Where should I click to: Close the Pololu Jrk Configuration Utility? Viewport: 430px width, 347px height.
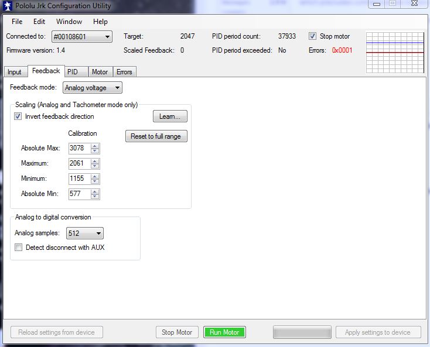coord(414,4)
